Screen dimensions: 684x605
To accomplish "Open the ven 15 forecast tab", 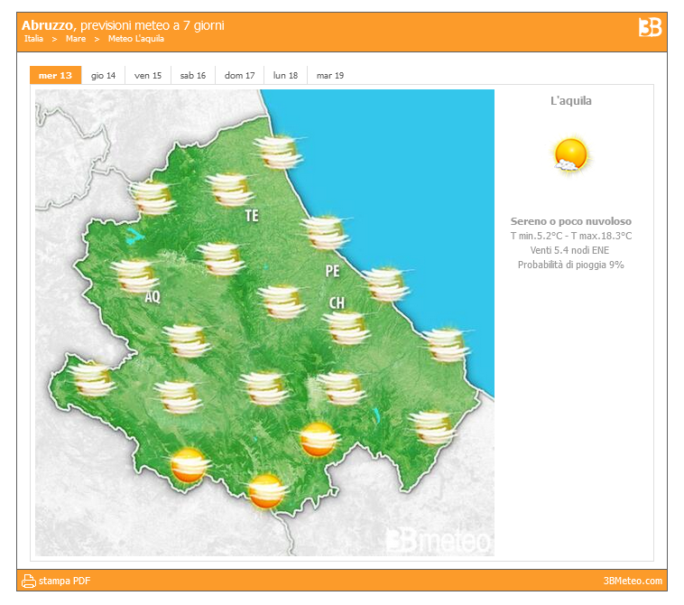I will pyautogui.click(x=148, y=76).
